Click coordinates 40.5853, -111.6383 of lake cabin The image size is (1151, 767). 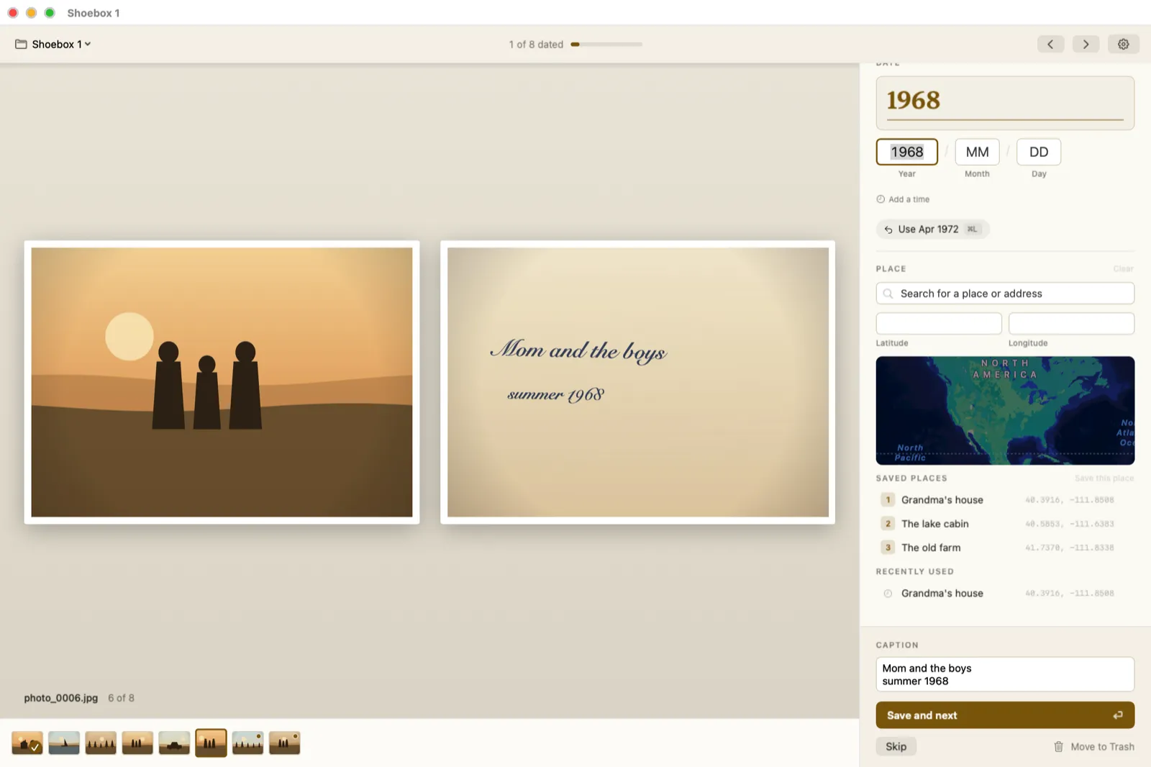(x=1069, y=524)
